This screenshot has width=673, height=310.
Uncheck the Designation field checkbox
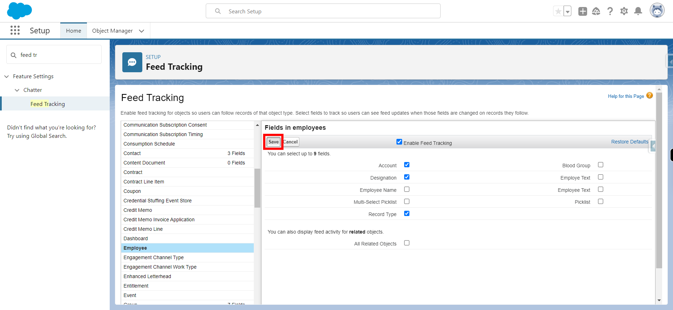[x=407, y=177]
